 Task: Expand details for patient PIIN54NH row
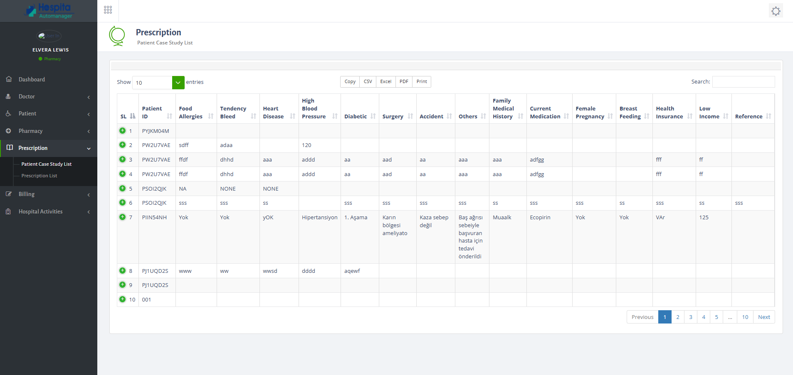click(122, 217)
